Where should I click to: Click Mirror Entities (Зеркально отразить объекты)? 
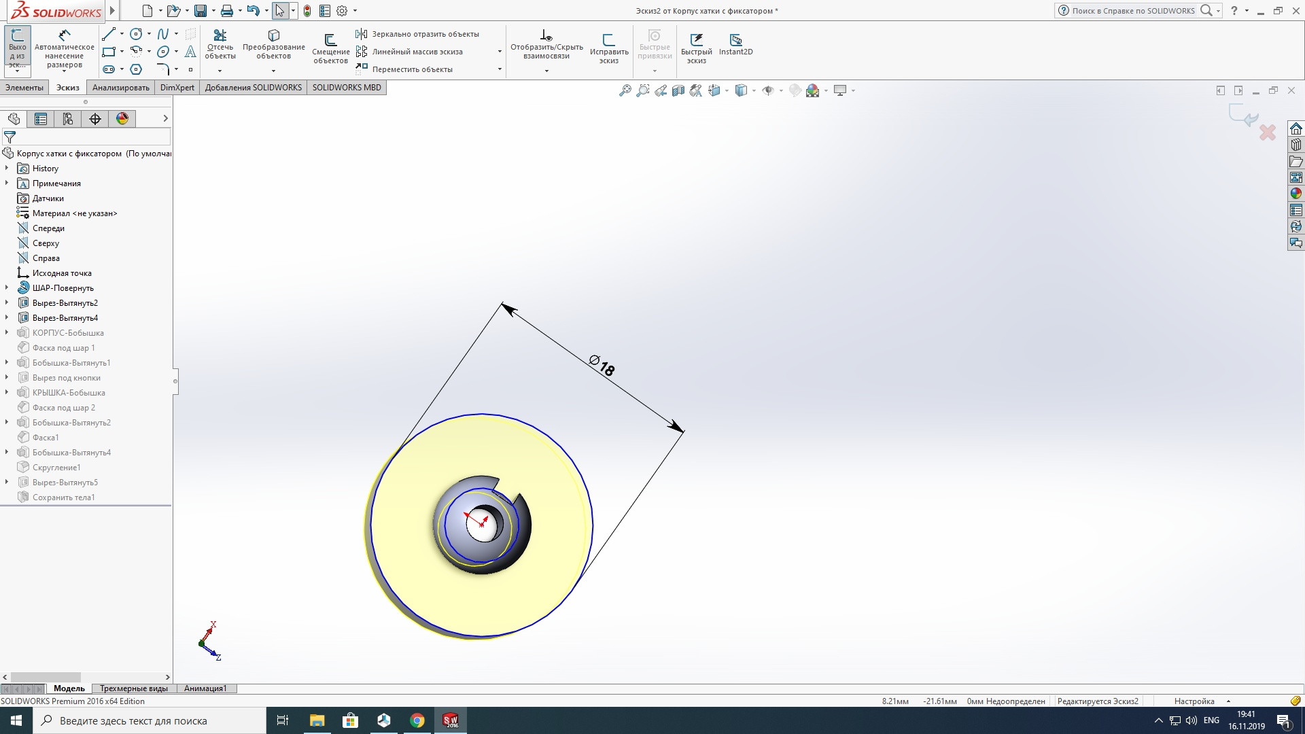(418, 34)
